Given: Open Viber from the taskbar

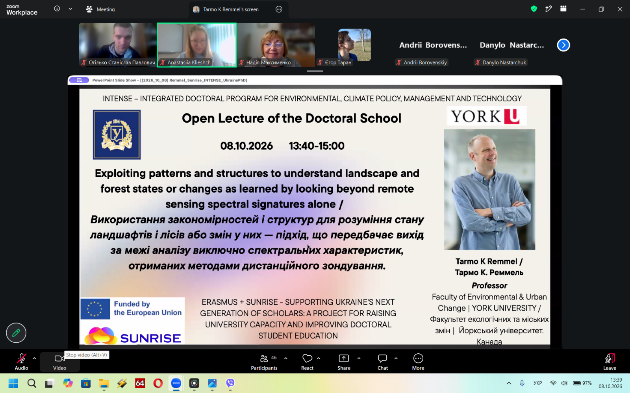Looking at the screenshot, I should point(230,383).
